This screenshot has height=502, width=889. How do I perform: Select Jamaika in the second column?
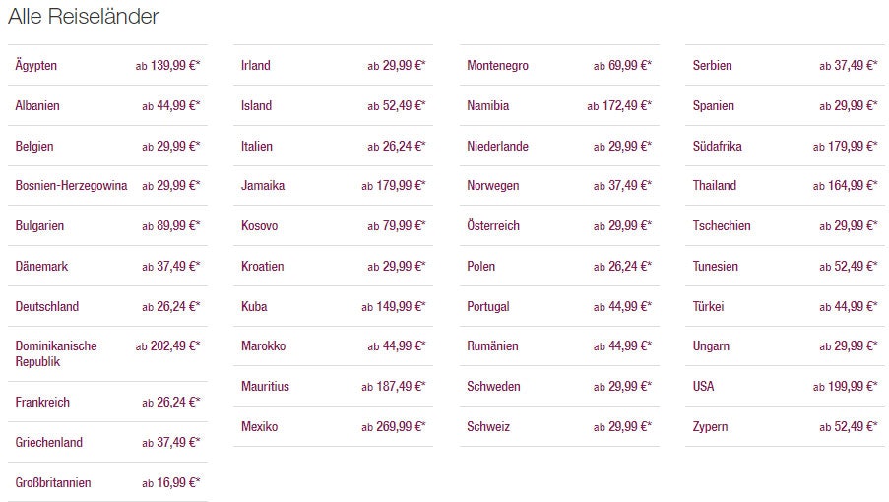pos(263,186)
